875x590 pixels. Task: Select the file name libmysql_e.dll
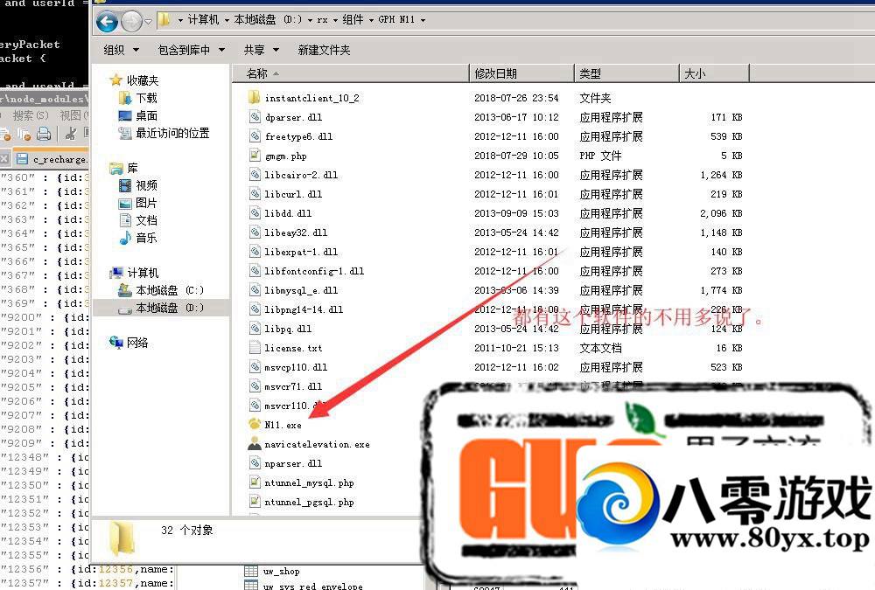(301, 290)
